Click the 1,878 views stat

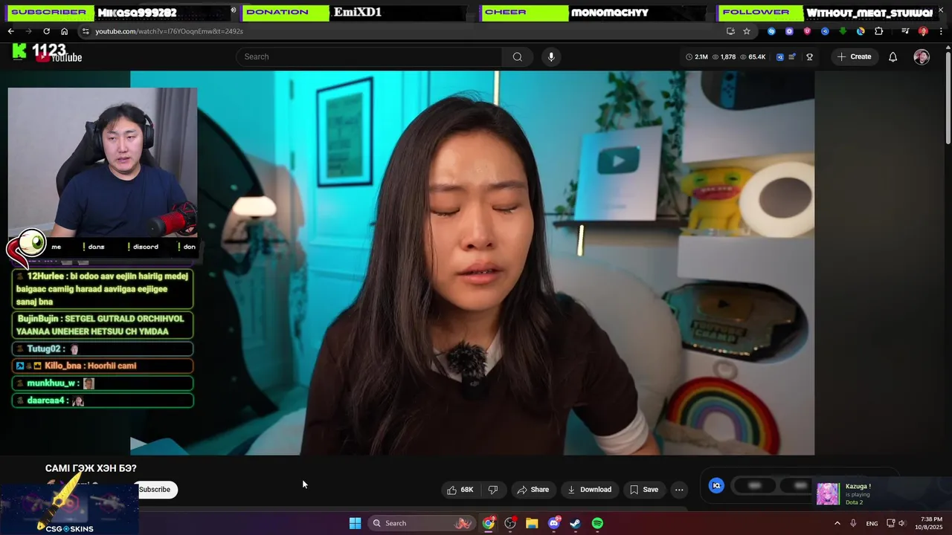[724, 56]
